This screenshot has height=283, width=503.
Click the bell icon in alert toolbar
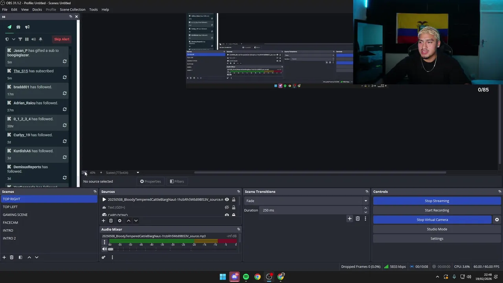point(40,39)
